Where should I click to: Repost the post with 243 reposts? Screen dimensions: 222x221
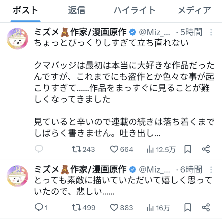[x=76, y=149]
